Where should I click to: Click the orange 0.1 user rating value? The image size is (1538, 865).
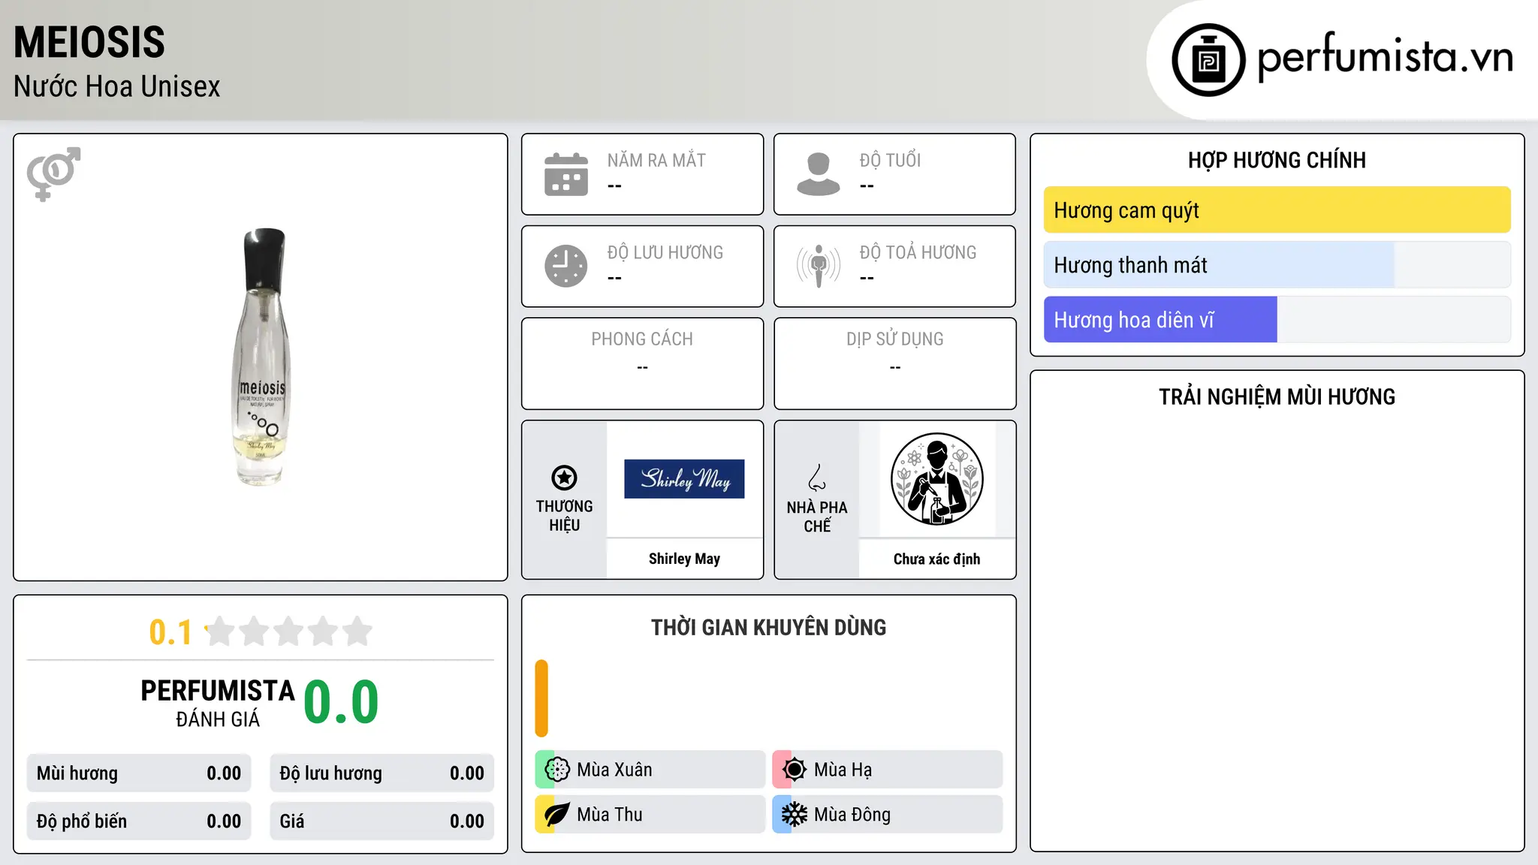pos(170,632)
